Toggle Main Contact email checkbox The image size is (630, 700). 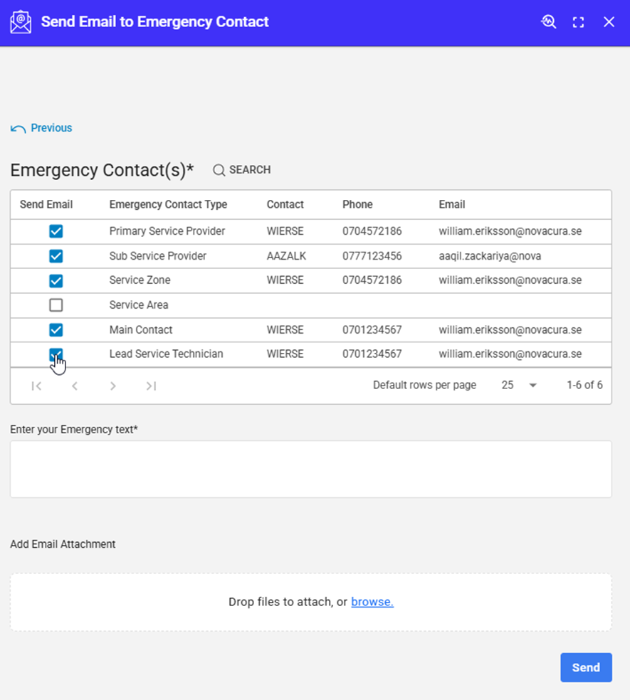coord(56,330)
